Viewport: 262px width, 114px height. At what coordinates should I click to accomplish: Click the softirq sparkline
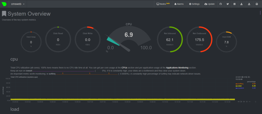tap(87, 74)
